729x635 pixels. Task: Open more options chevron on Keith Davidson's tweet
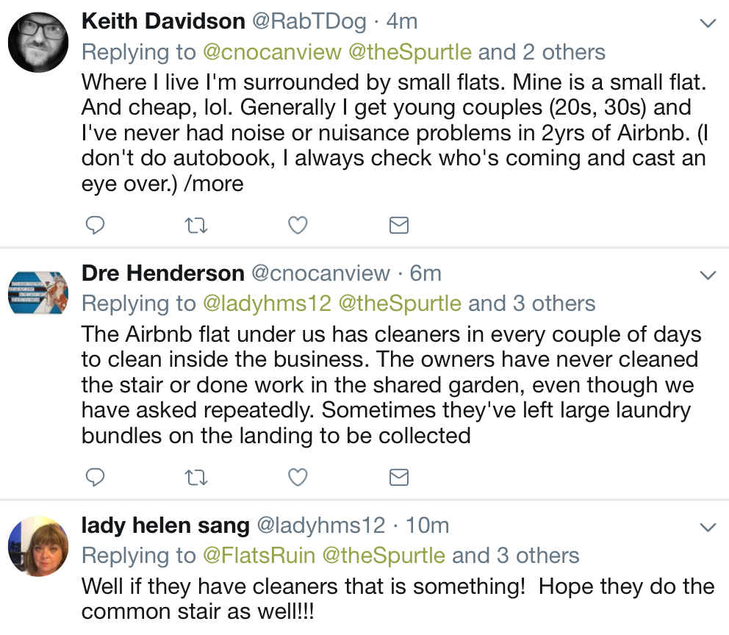pos(707,23)
